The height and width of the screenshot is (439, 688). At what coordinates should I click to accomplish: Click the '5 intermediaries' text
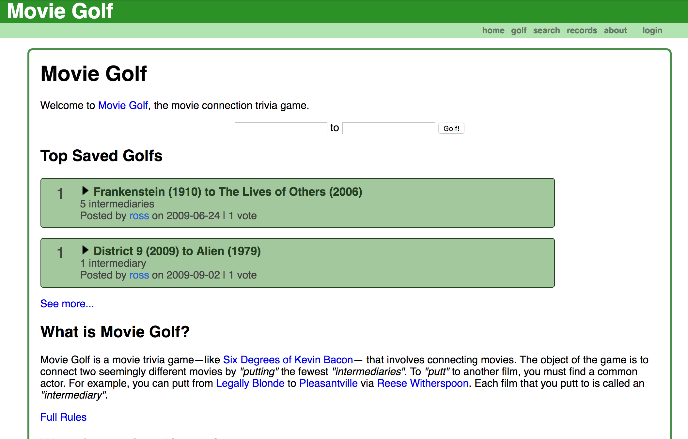click(x=117, y=204)
